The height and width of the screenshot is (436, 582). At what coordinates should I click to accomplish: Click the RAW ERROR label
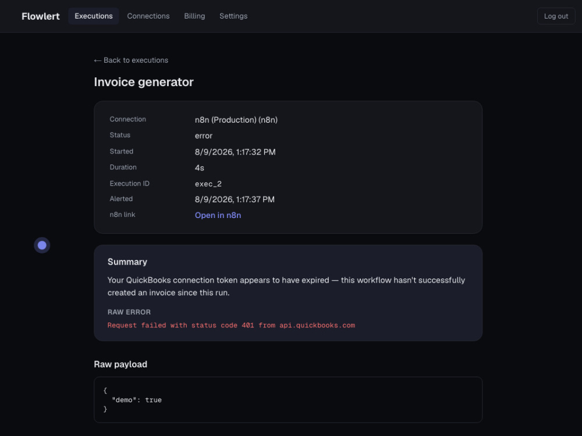click(x=129, y=312)
